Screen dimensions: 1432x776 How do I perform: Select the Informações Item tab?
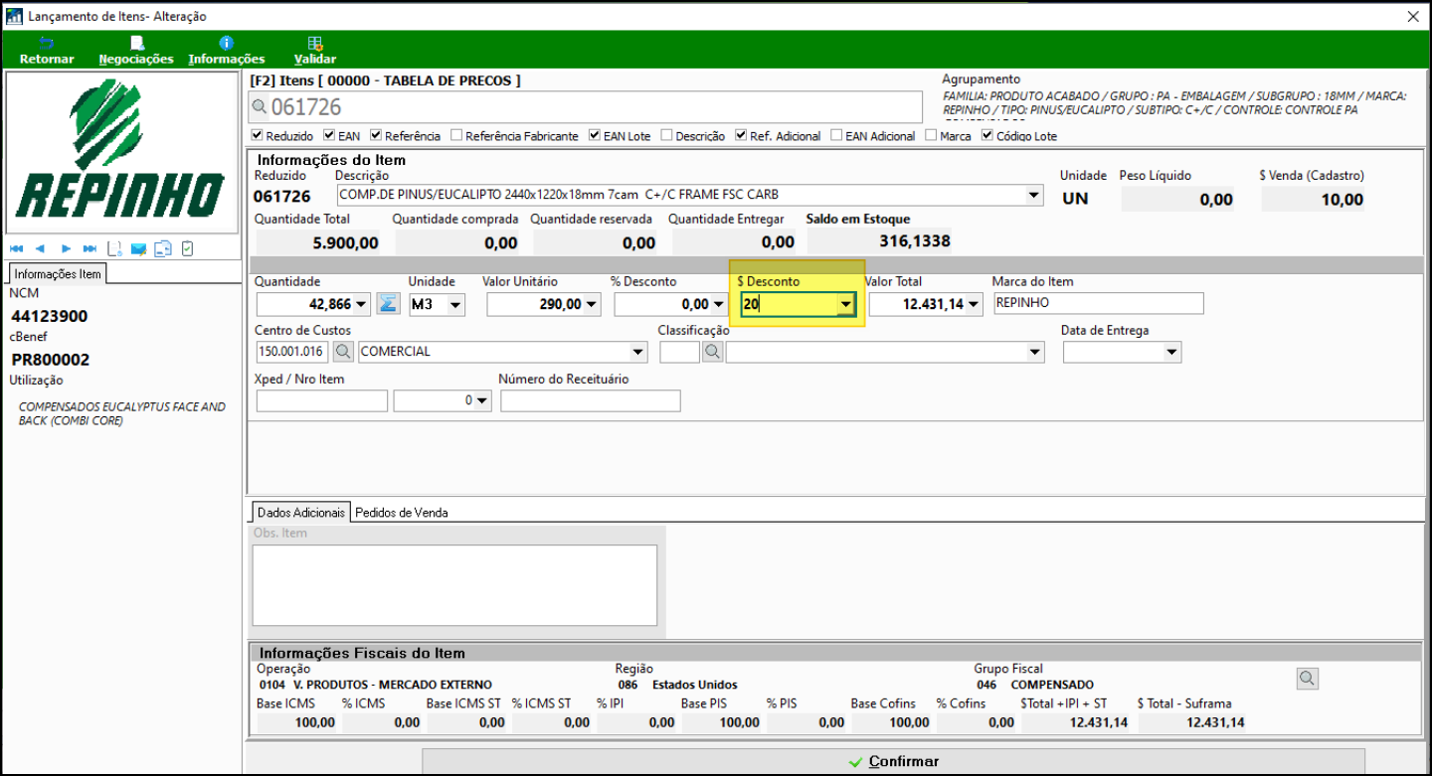58,273
